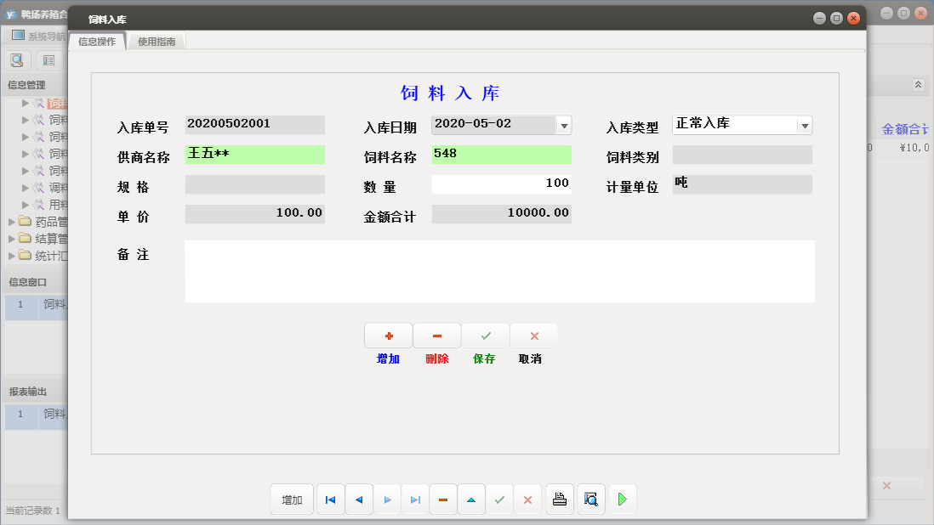Viewport: 934px width, 525px height.
Task: Cancel editing with the red X icon
Action: [x=527, y=500]
